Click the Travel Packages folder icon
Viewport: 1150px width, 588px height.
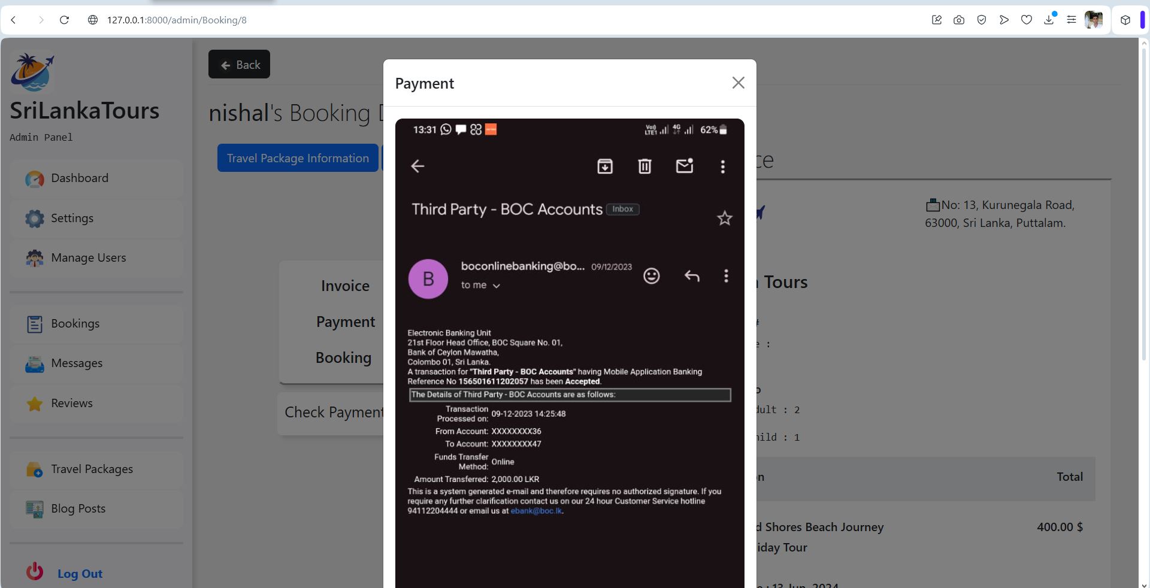point(35,469)
